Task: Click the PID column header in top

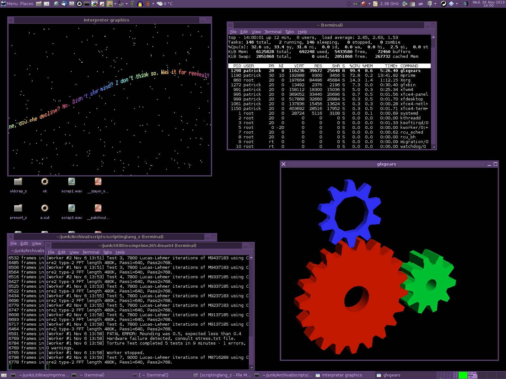Action: point(237,66)
